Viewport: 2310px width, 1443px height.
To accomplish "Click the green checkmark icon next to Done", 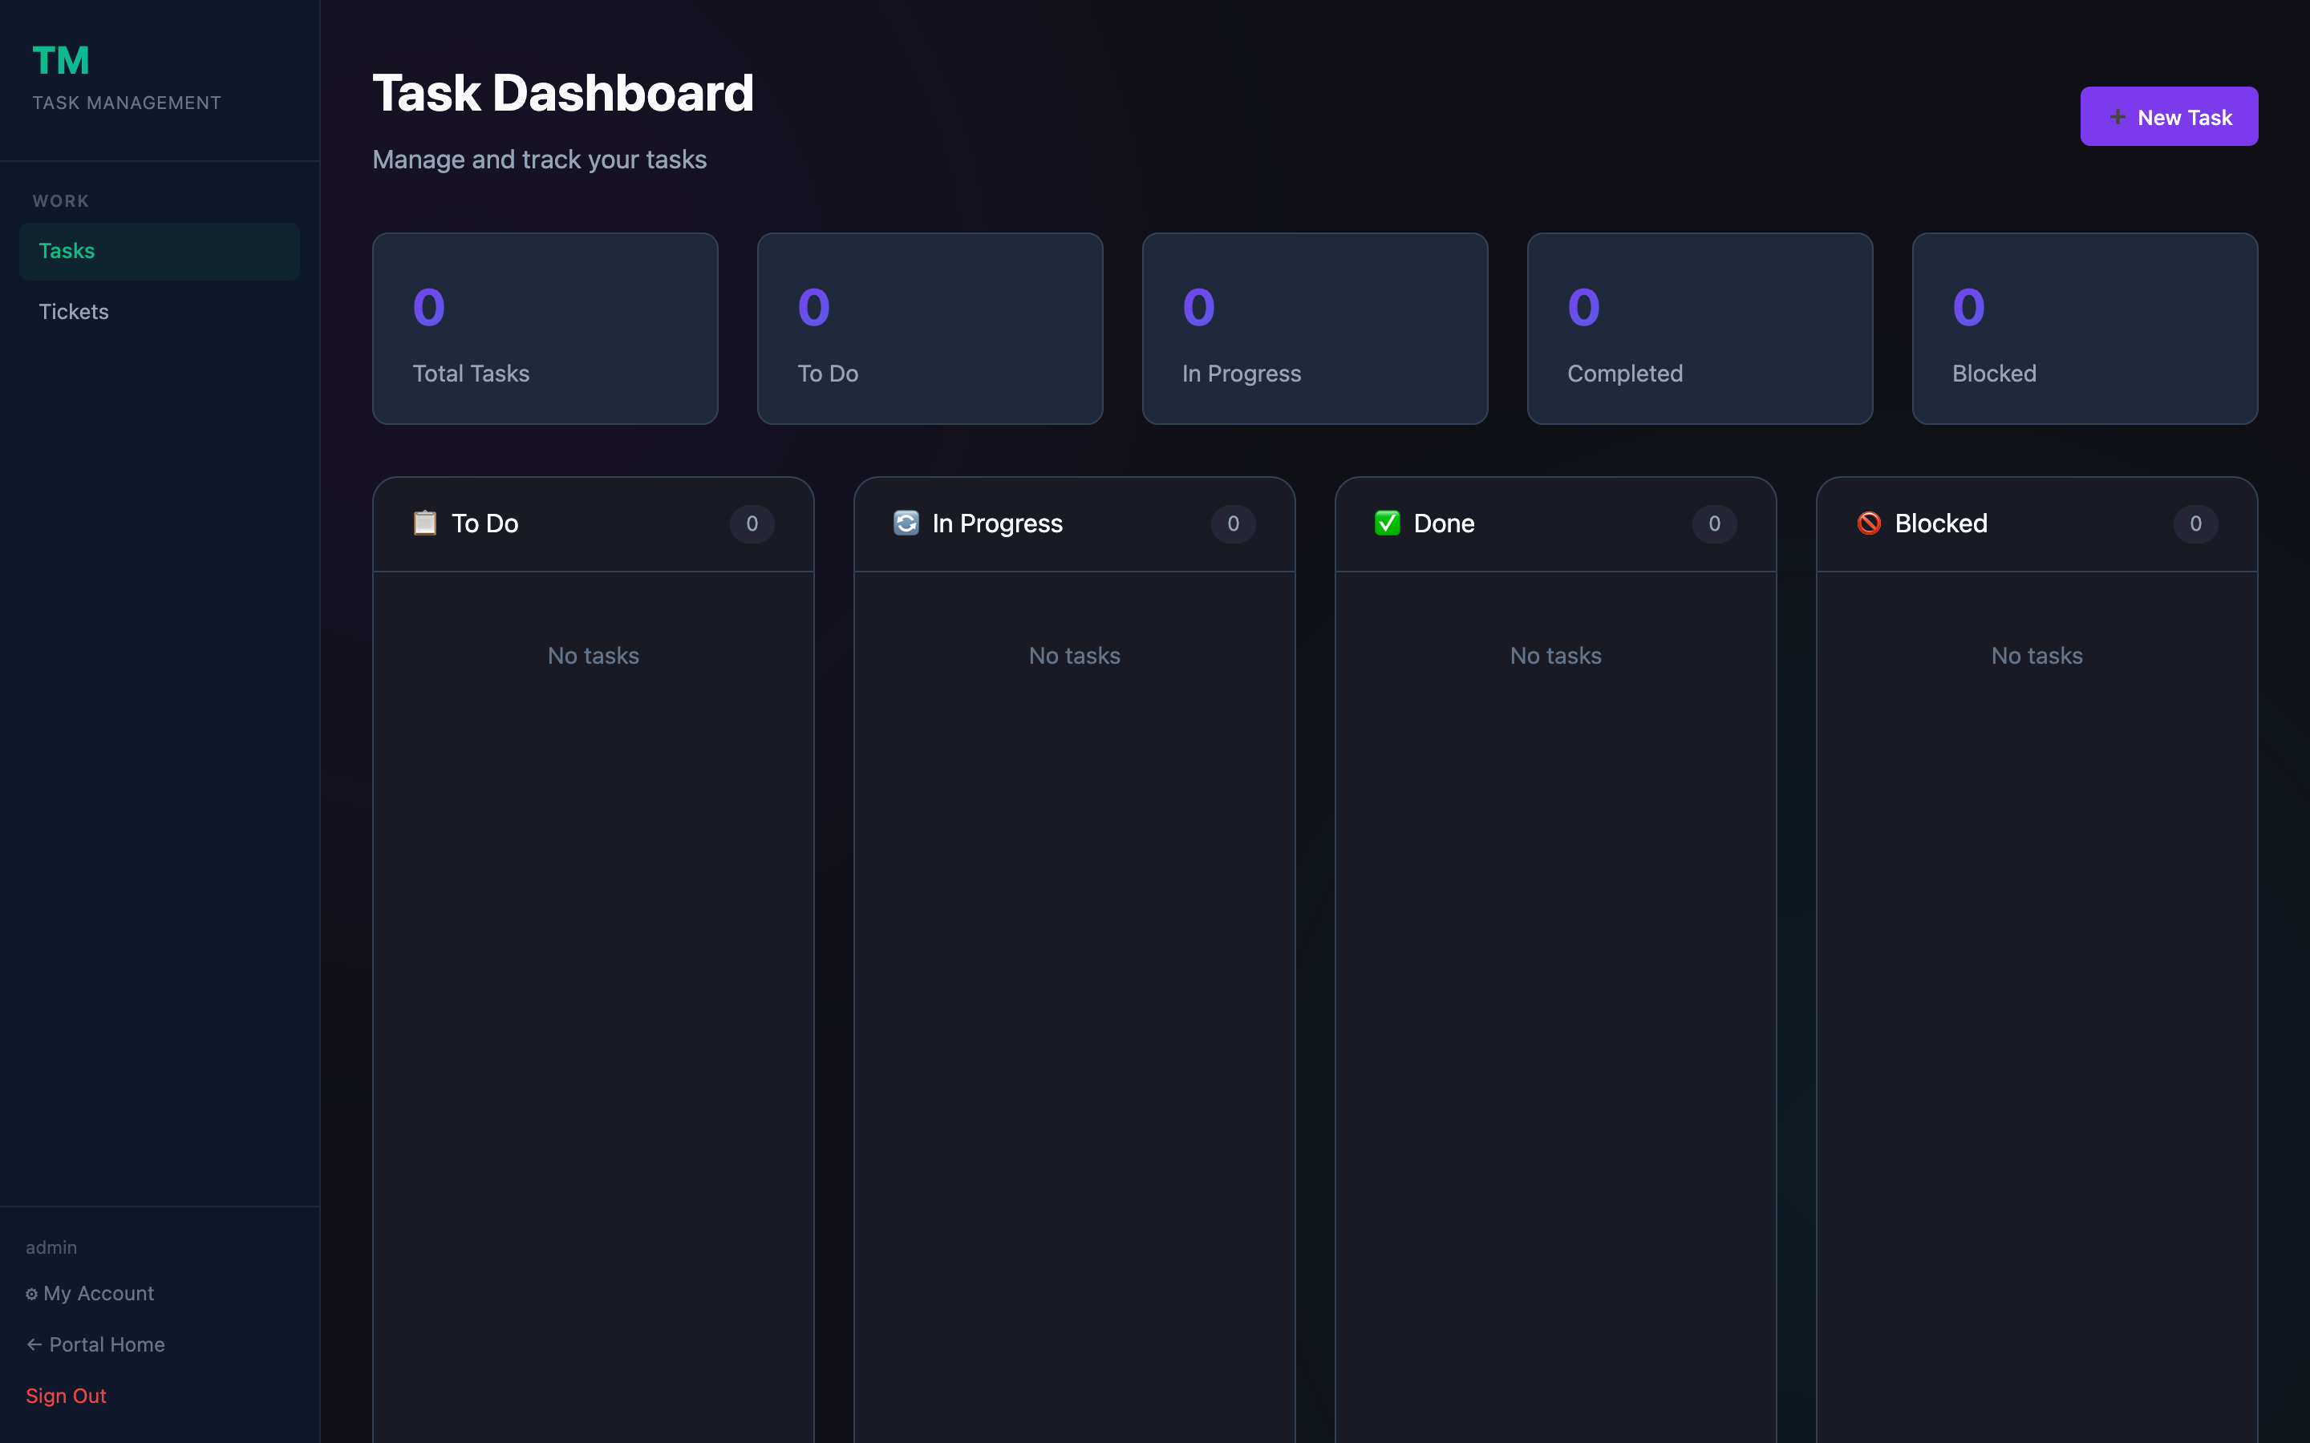I will tap(1387, 523).
